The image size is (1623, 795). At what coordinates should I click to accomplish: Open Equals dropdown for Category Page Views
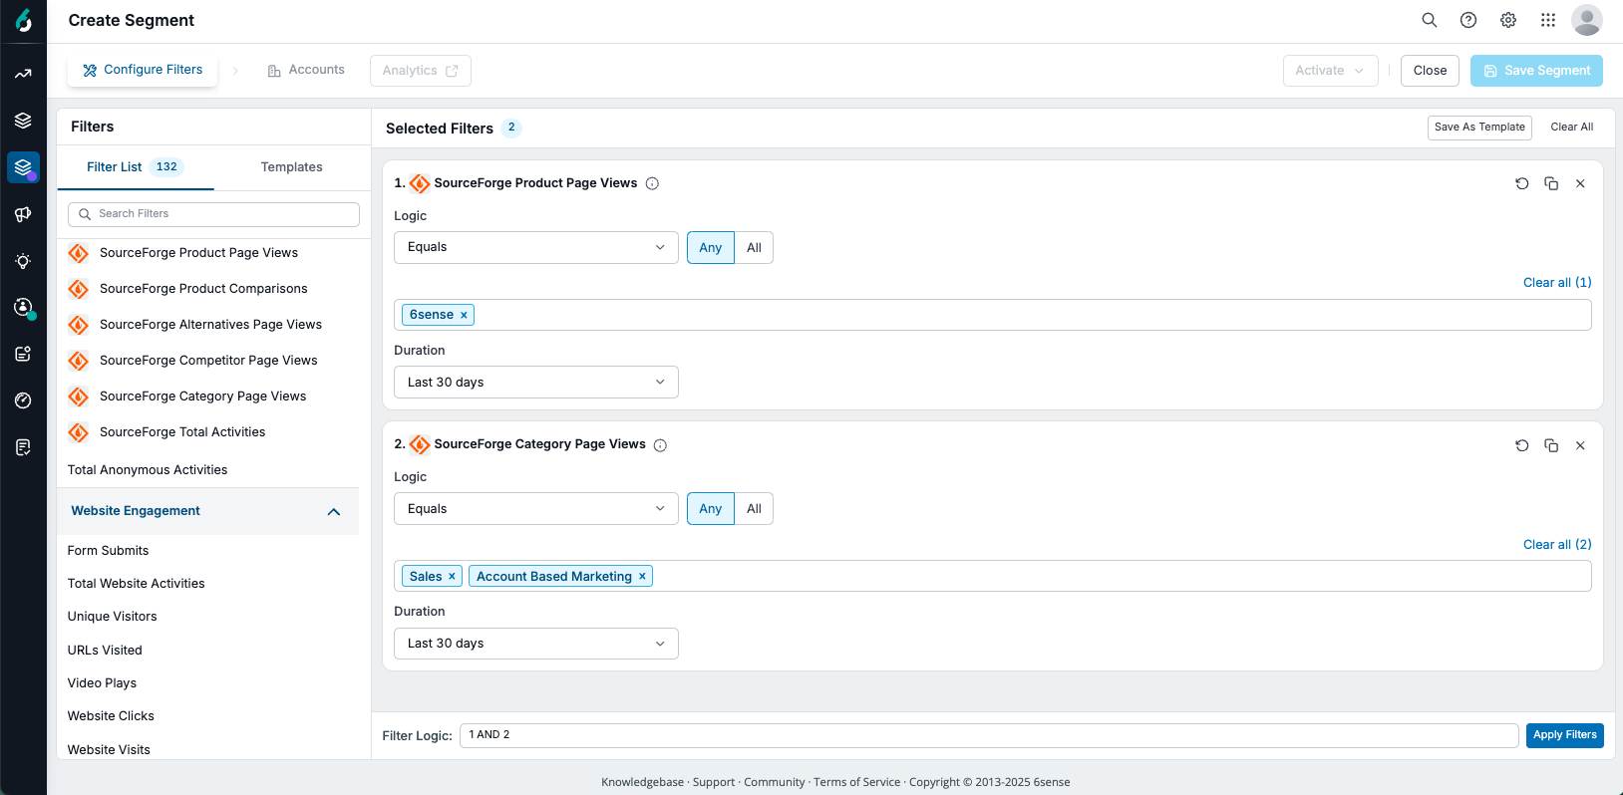pos(536,509)
